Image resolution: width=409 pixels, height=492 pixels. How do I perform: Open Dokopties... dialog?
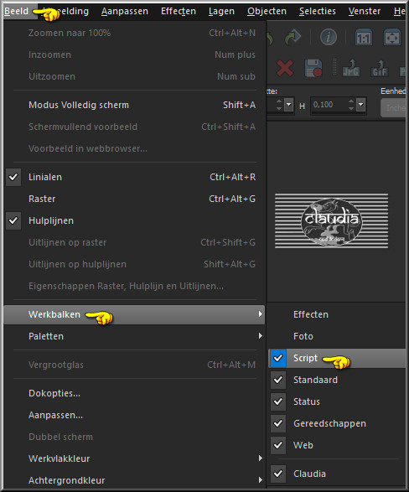tap(134, 393)
